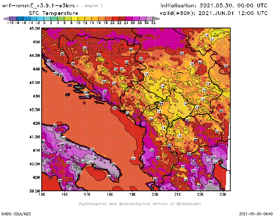Click the '41.5N' latitude axis label
Image resolution: width=280 pixels, height=216 pixels.
[34, 137]
